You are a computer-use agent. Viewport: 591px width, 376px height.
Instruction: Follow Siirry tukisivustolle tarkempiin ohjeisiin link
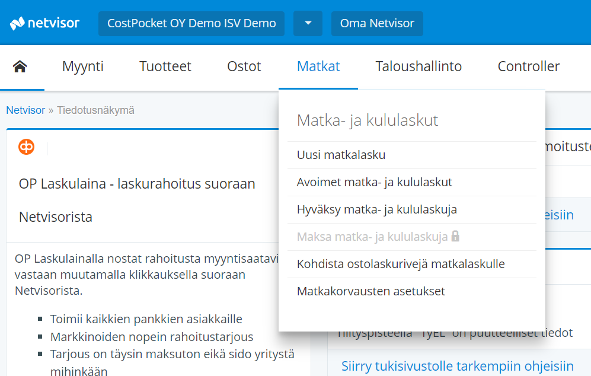click(x=457, y=366)
